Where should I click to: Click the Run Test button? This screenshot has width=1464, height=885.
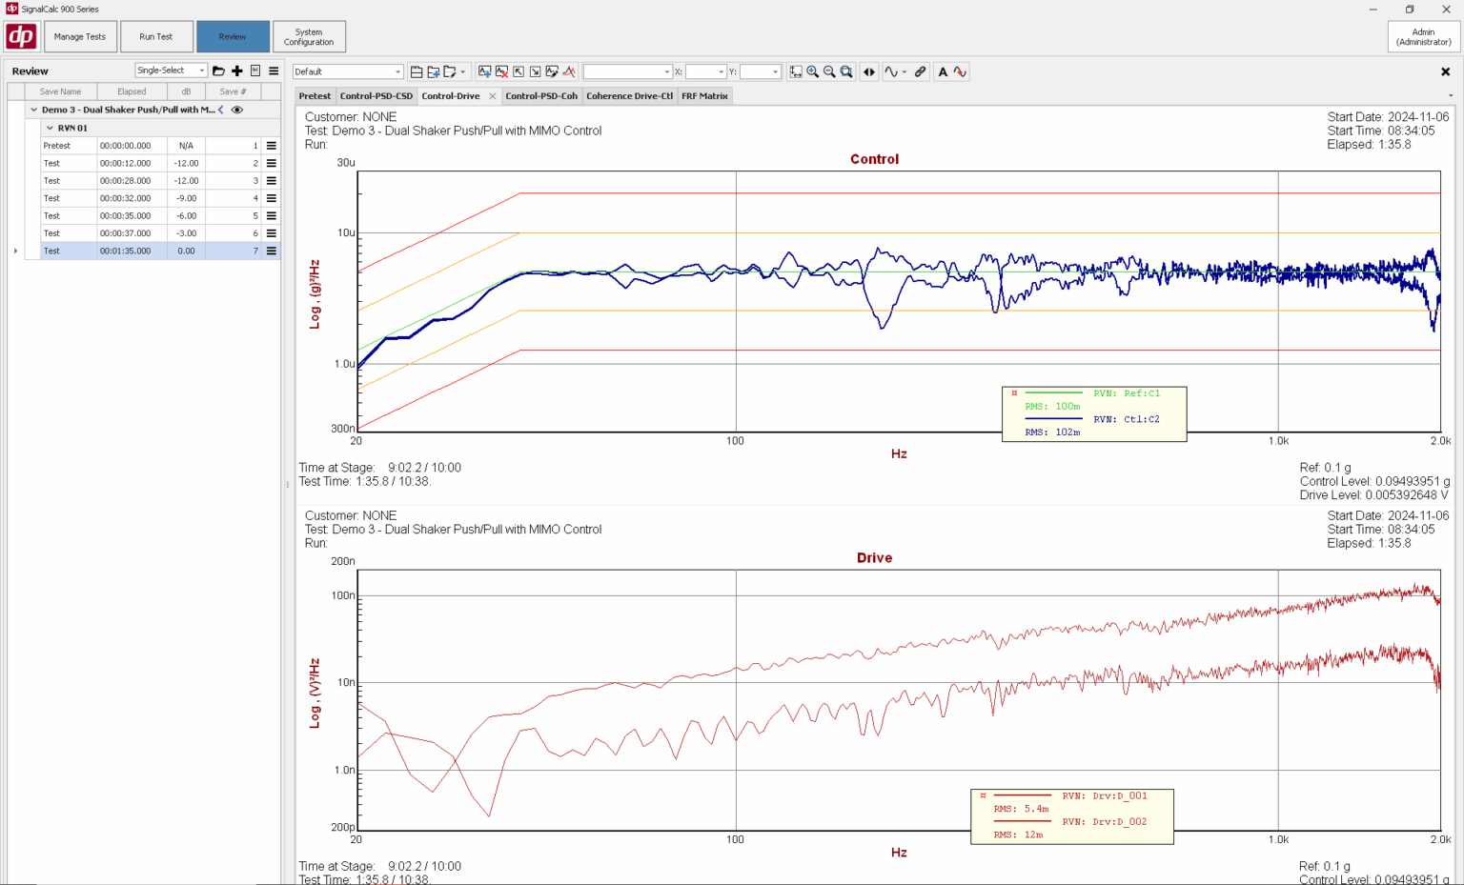pos(156,36)
